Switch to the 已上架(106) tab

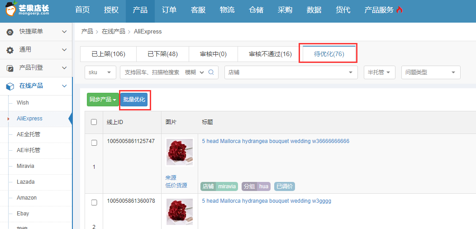click(x=109, y=54)
